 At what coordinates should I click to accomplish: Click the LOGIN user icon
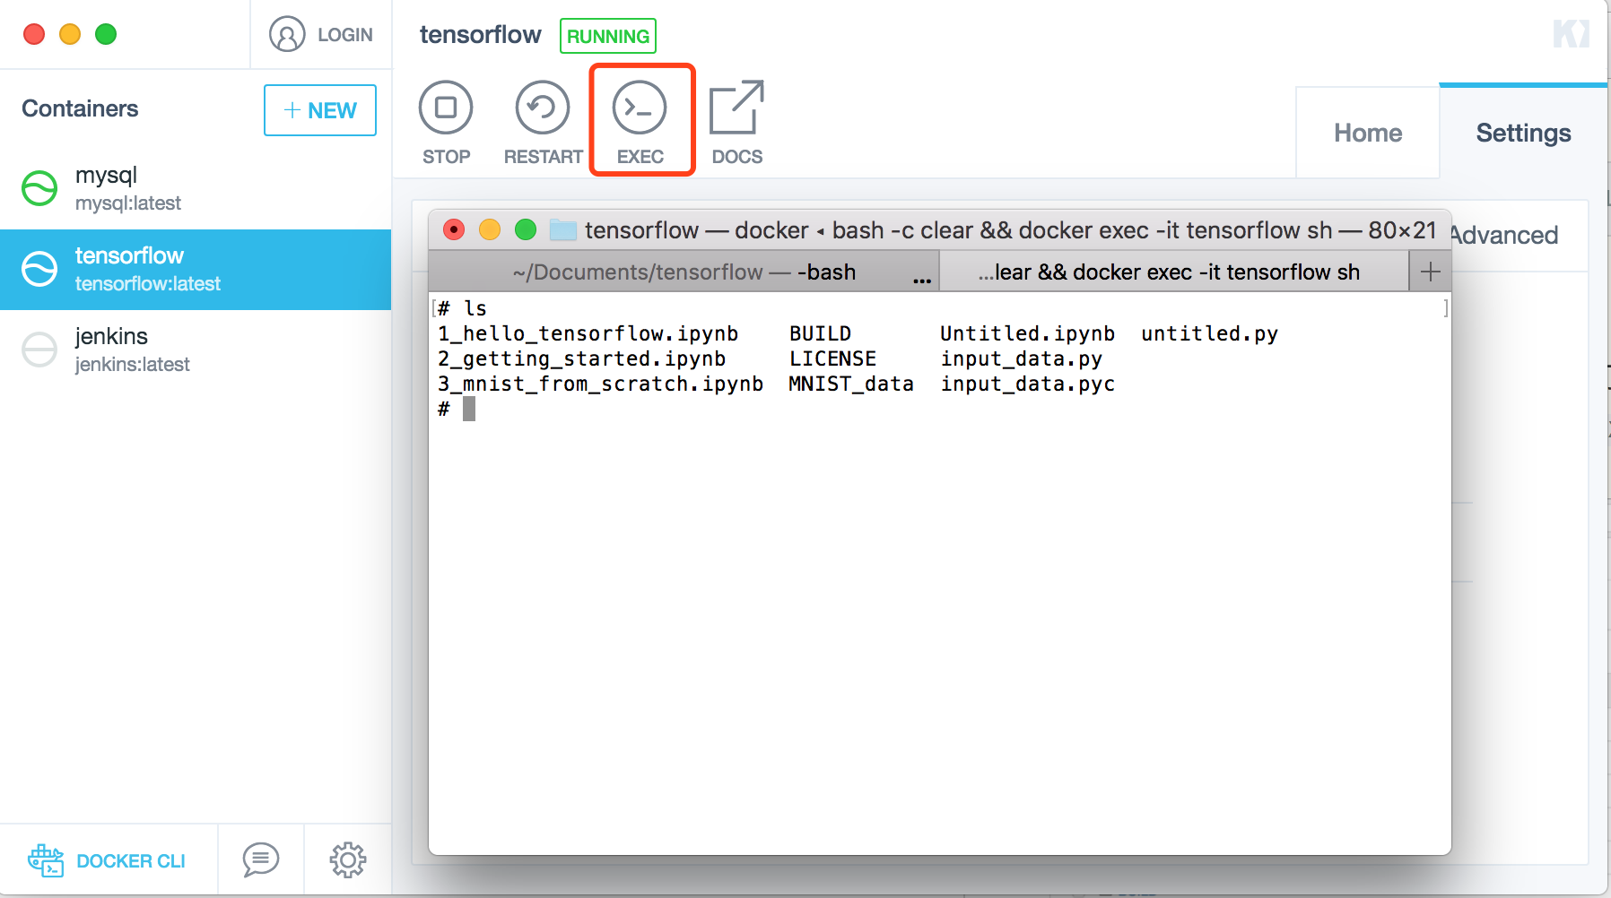pyautogui.click(x=287, y=35)
